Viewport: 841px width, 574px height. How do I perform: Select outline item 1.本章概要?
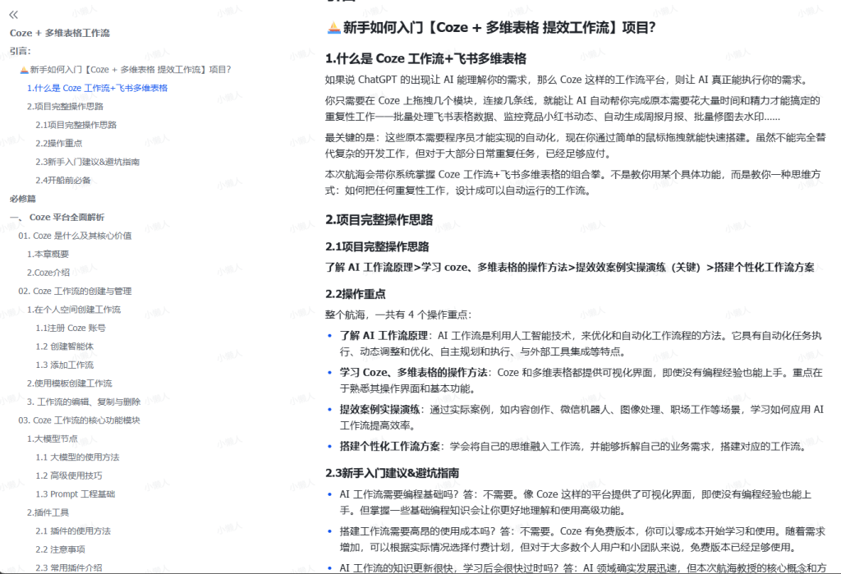(x=48, y=255)
